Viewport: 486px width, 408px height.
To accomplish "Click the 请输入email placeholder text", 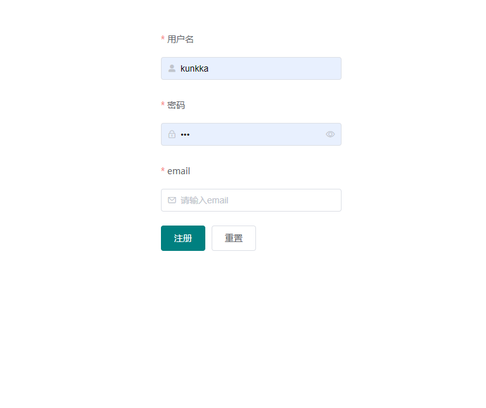I will (x=204, y=200).
